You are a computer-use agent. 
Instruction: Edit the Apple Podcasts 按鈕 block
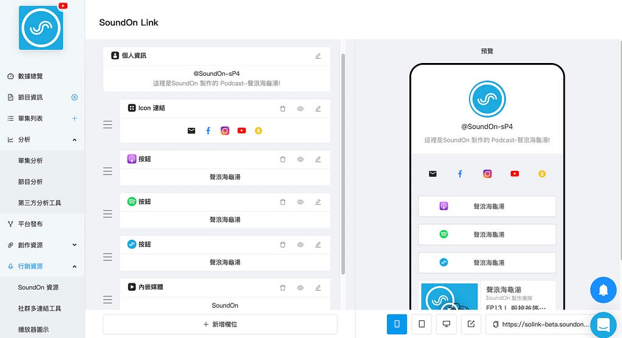[318, 159]
